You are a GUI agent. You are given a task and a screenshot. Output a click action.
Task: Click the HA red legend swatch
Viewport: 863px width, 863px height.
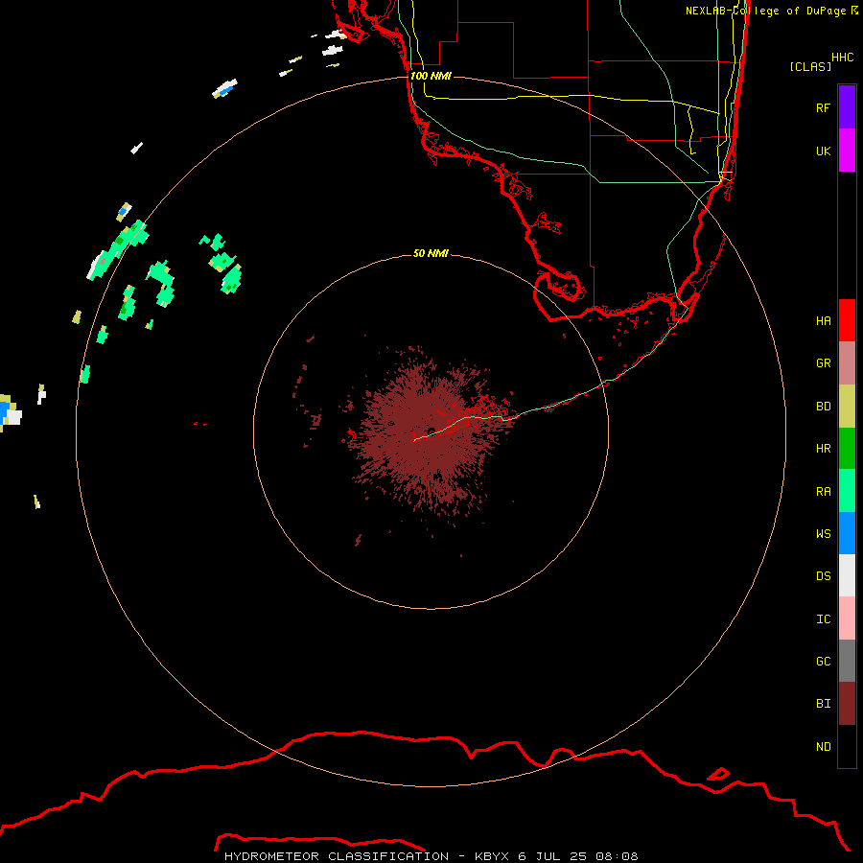click(x=847, y=320)
